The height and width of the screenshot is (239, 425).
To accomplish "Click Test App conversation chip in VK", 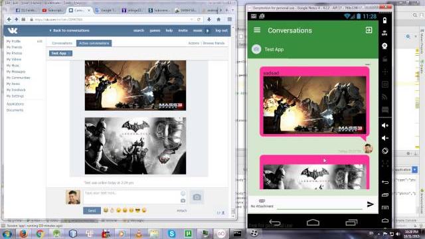I will 60,53.
